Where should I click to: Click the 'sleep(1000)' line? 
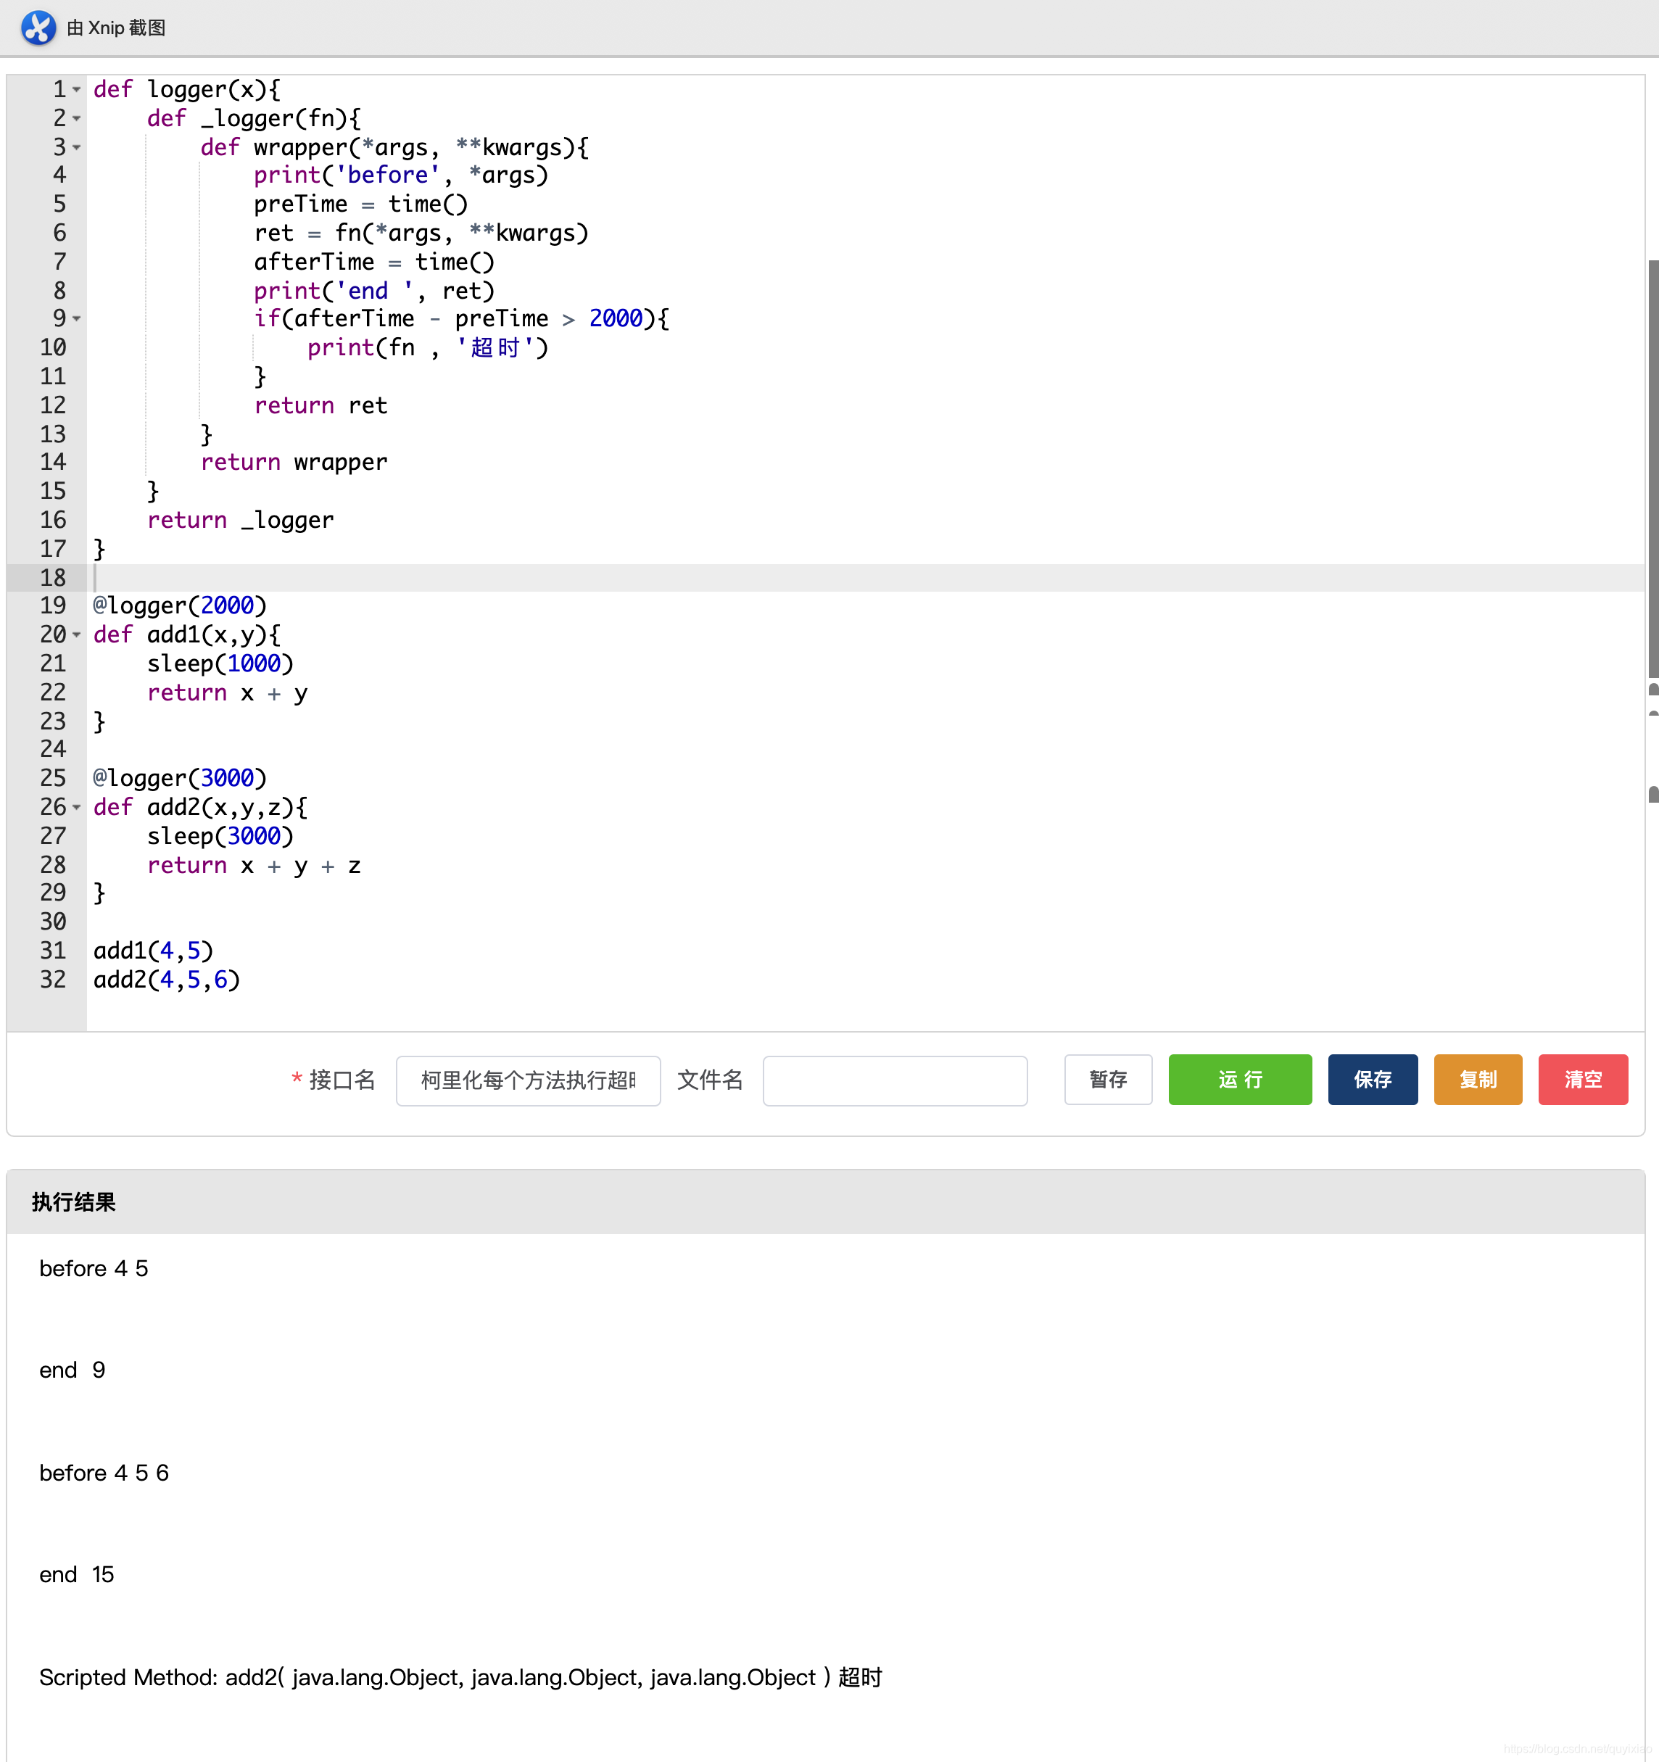click(220, 664)
